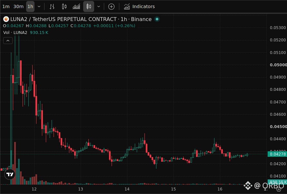Click the Compare or add symbol plus icon
The width and height of the screenshot is (287, 194).
(111, 6)
